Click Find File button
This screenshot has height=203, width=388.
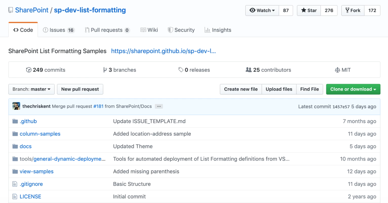coord(309,89)
